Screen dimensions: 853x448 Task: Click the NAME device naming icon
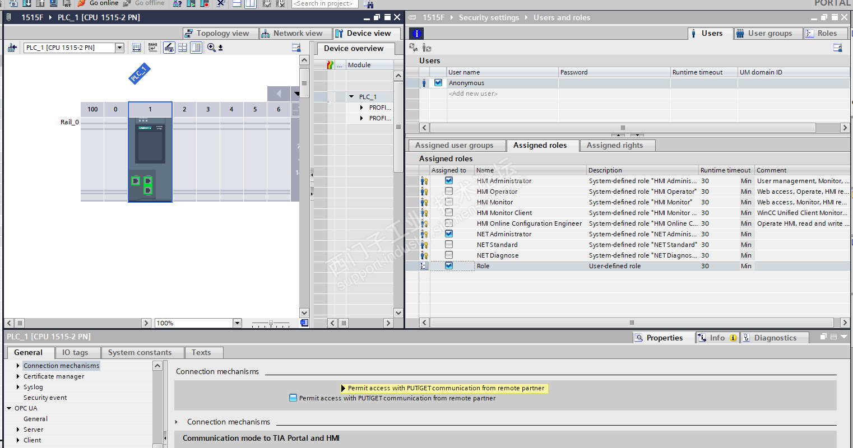coord(153,48)
